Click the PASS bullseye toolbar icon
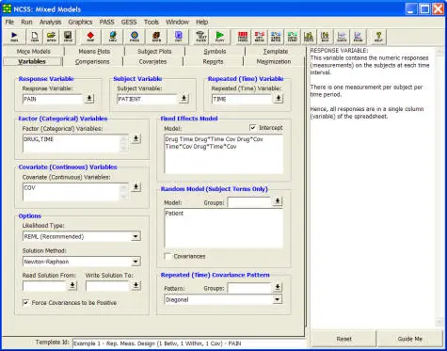The height and width of the screenshot is (351, 447). (x=135, y=37)
